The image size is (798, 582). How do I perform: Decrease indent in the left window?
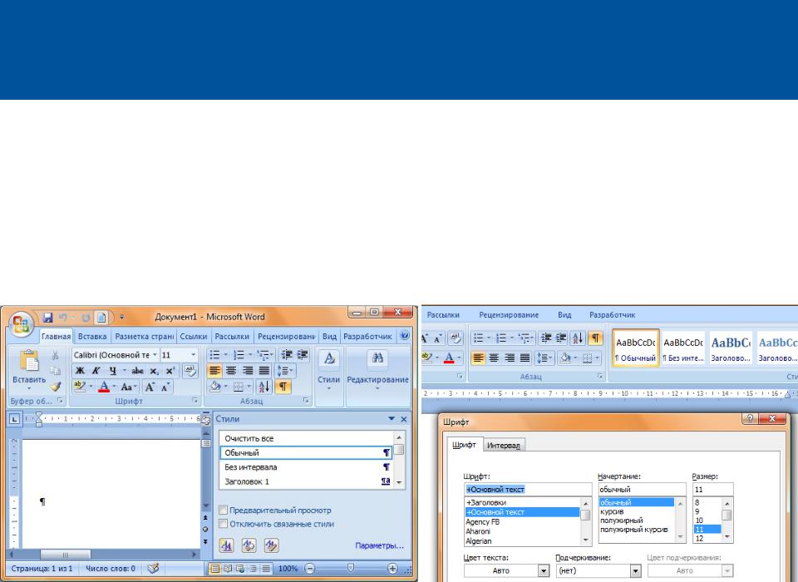(x=287, y=354)
